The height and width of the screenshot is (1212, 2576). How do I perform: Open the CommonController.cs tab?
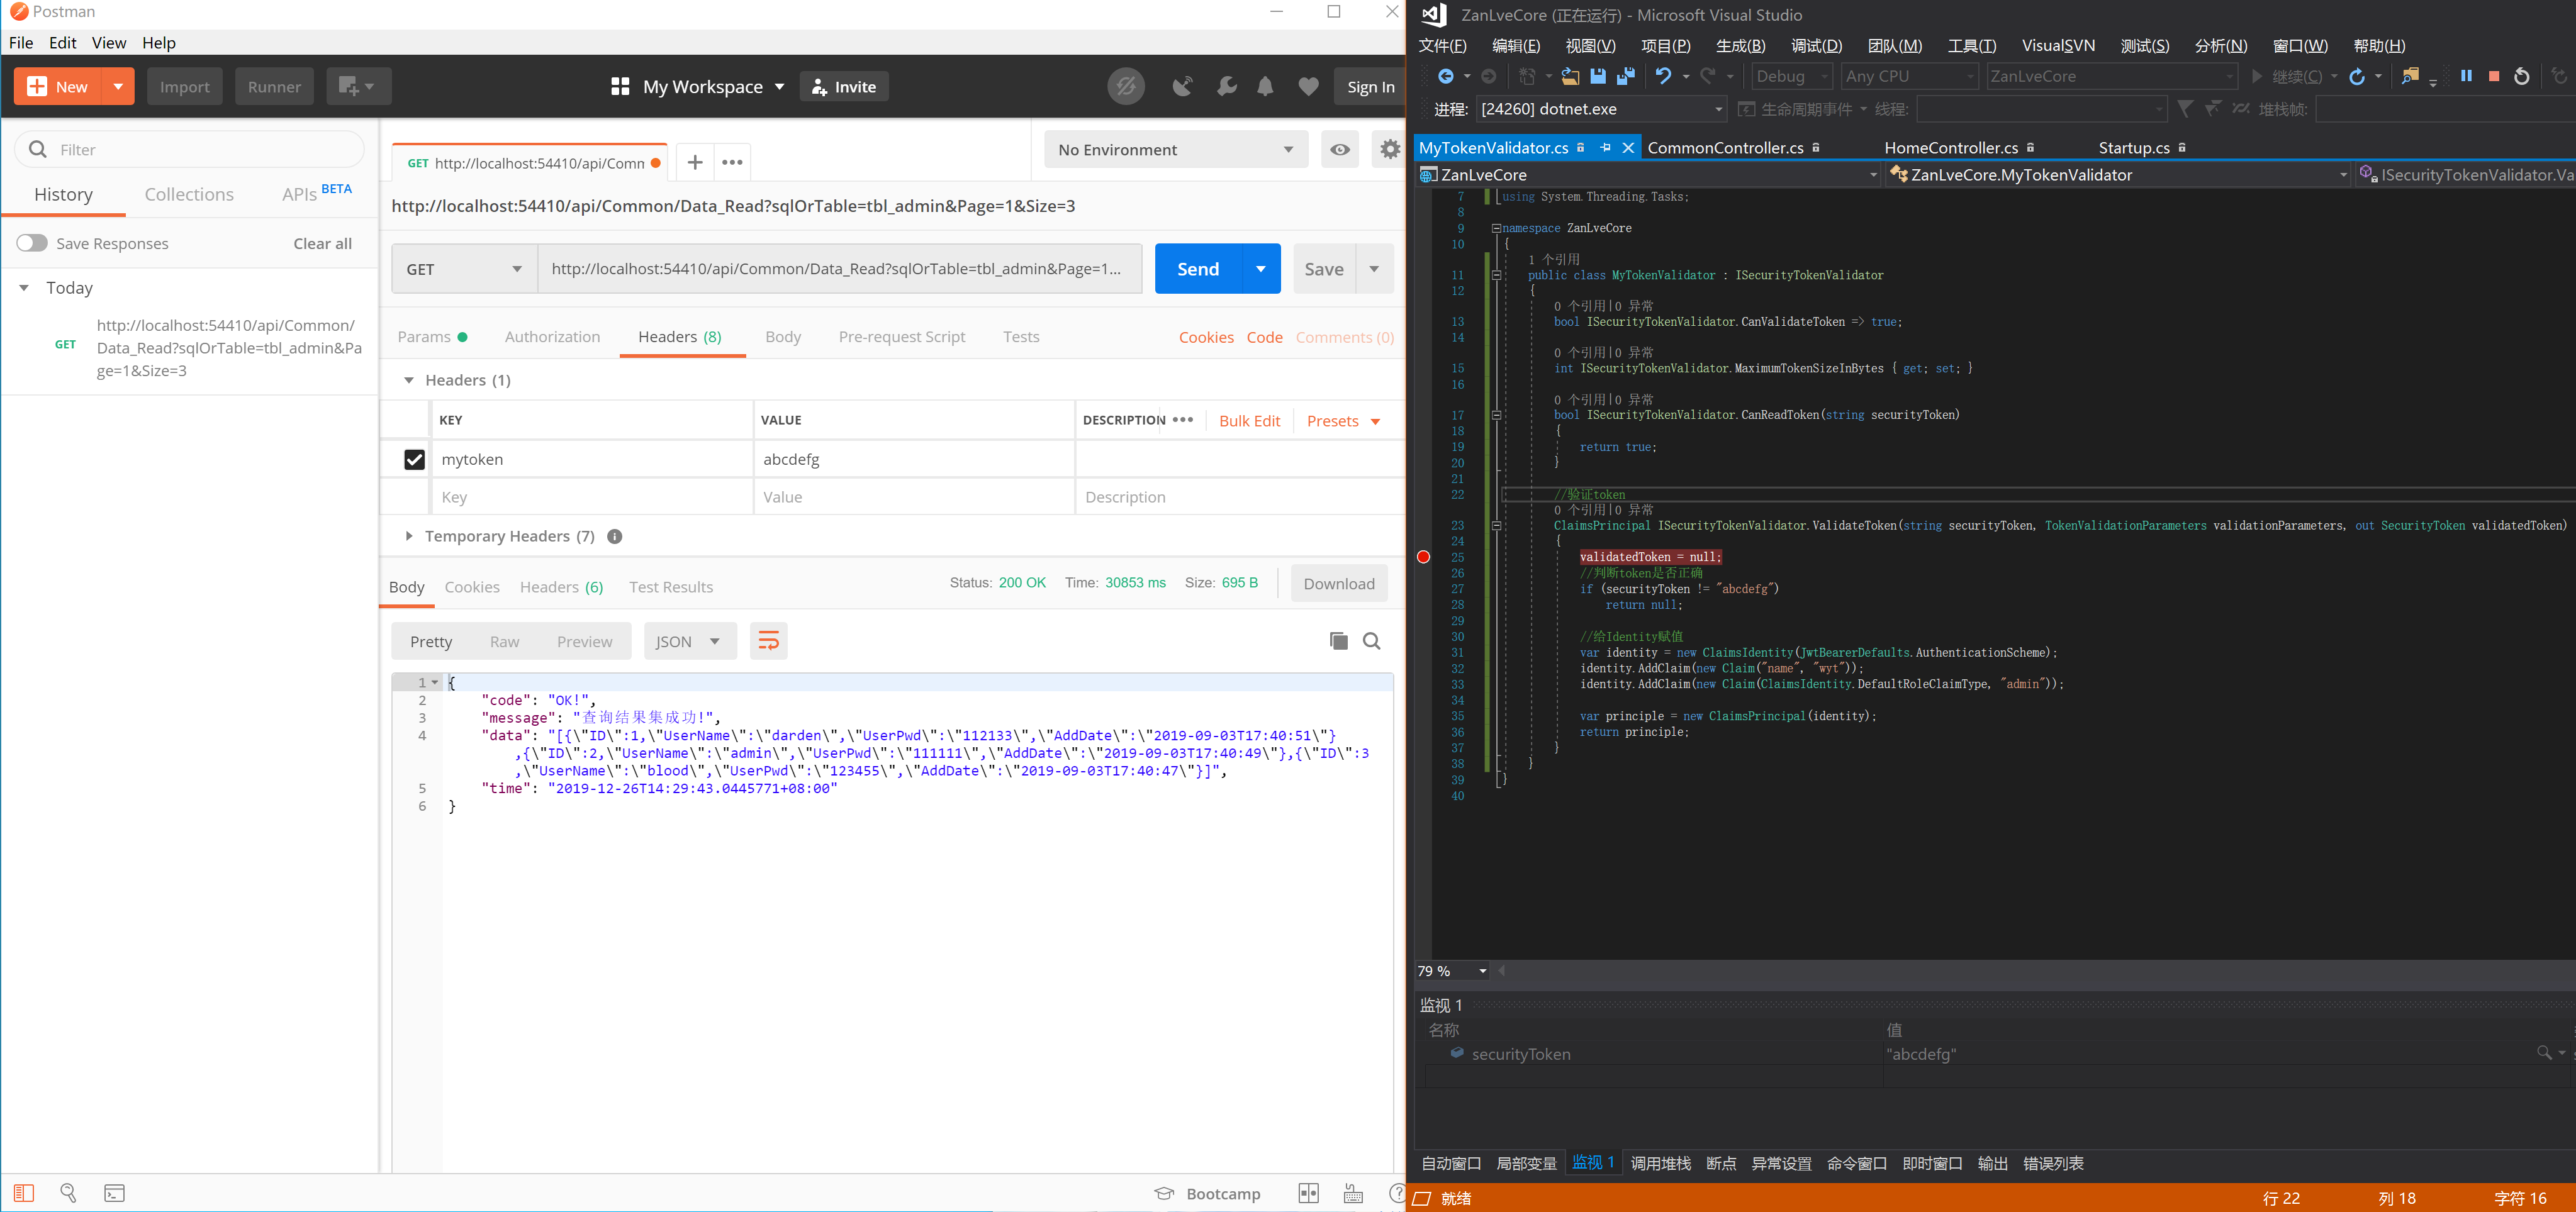tap(1725, 148)
